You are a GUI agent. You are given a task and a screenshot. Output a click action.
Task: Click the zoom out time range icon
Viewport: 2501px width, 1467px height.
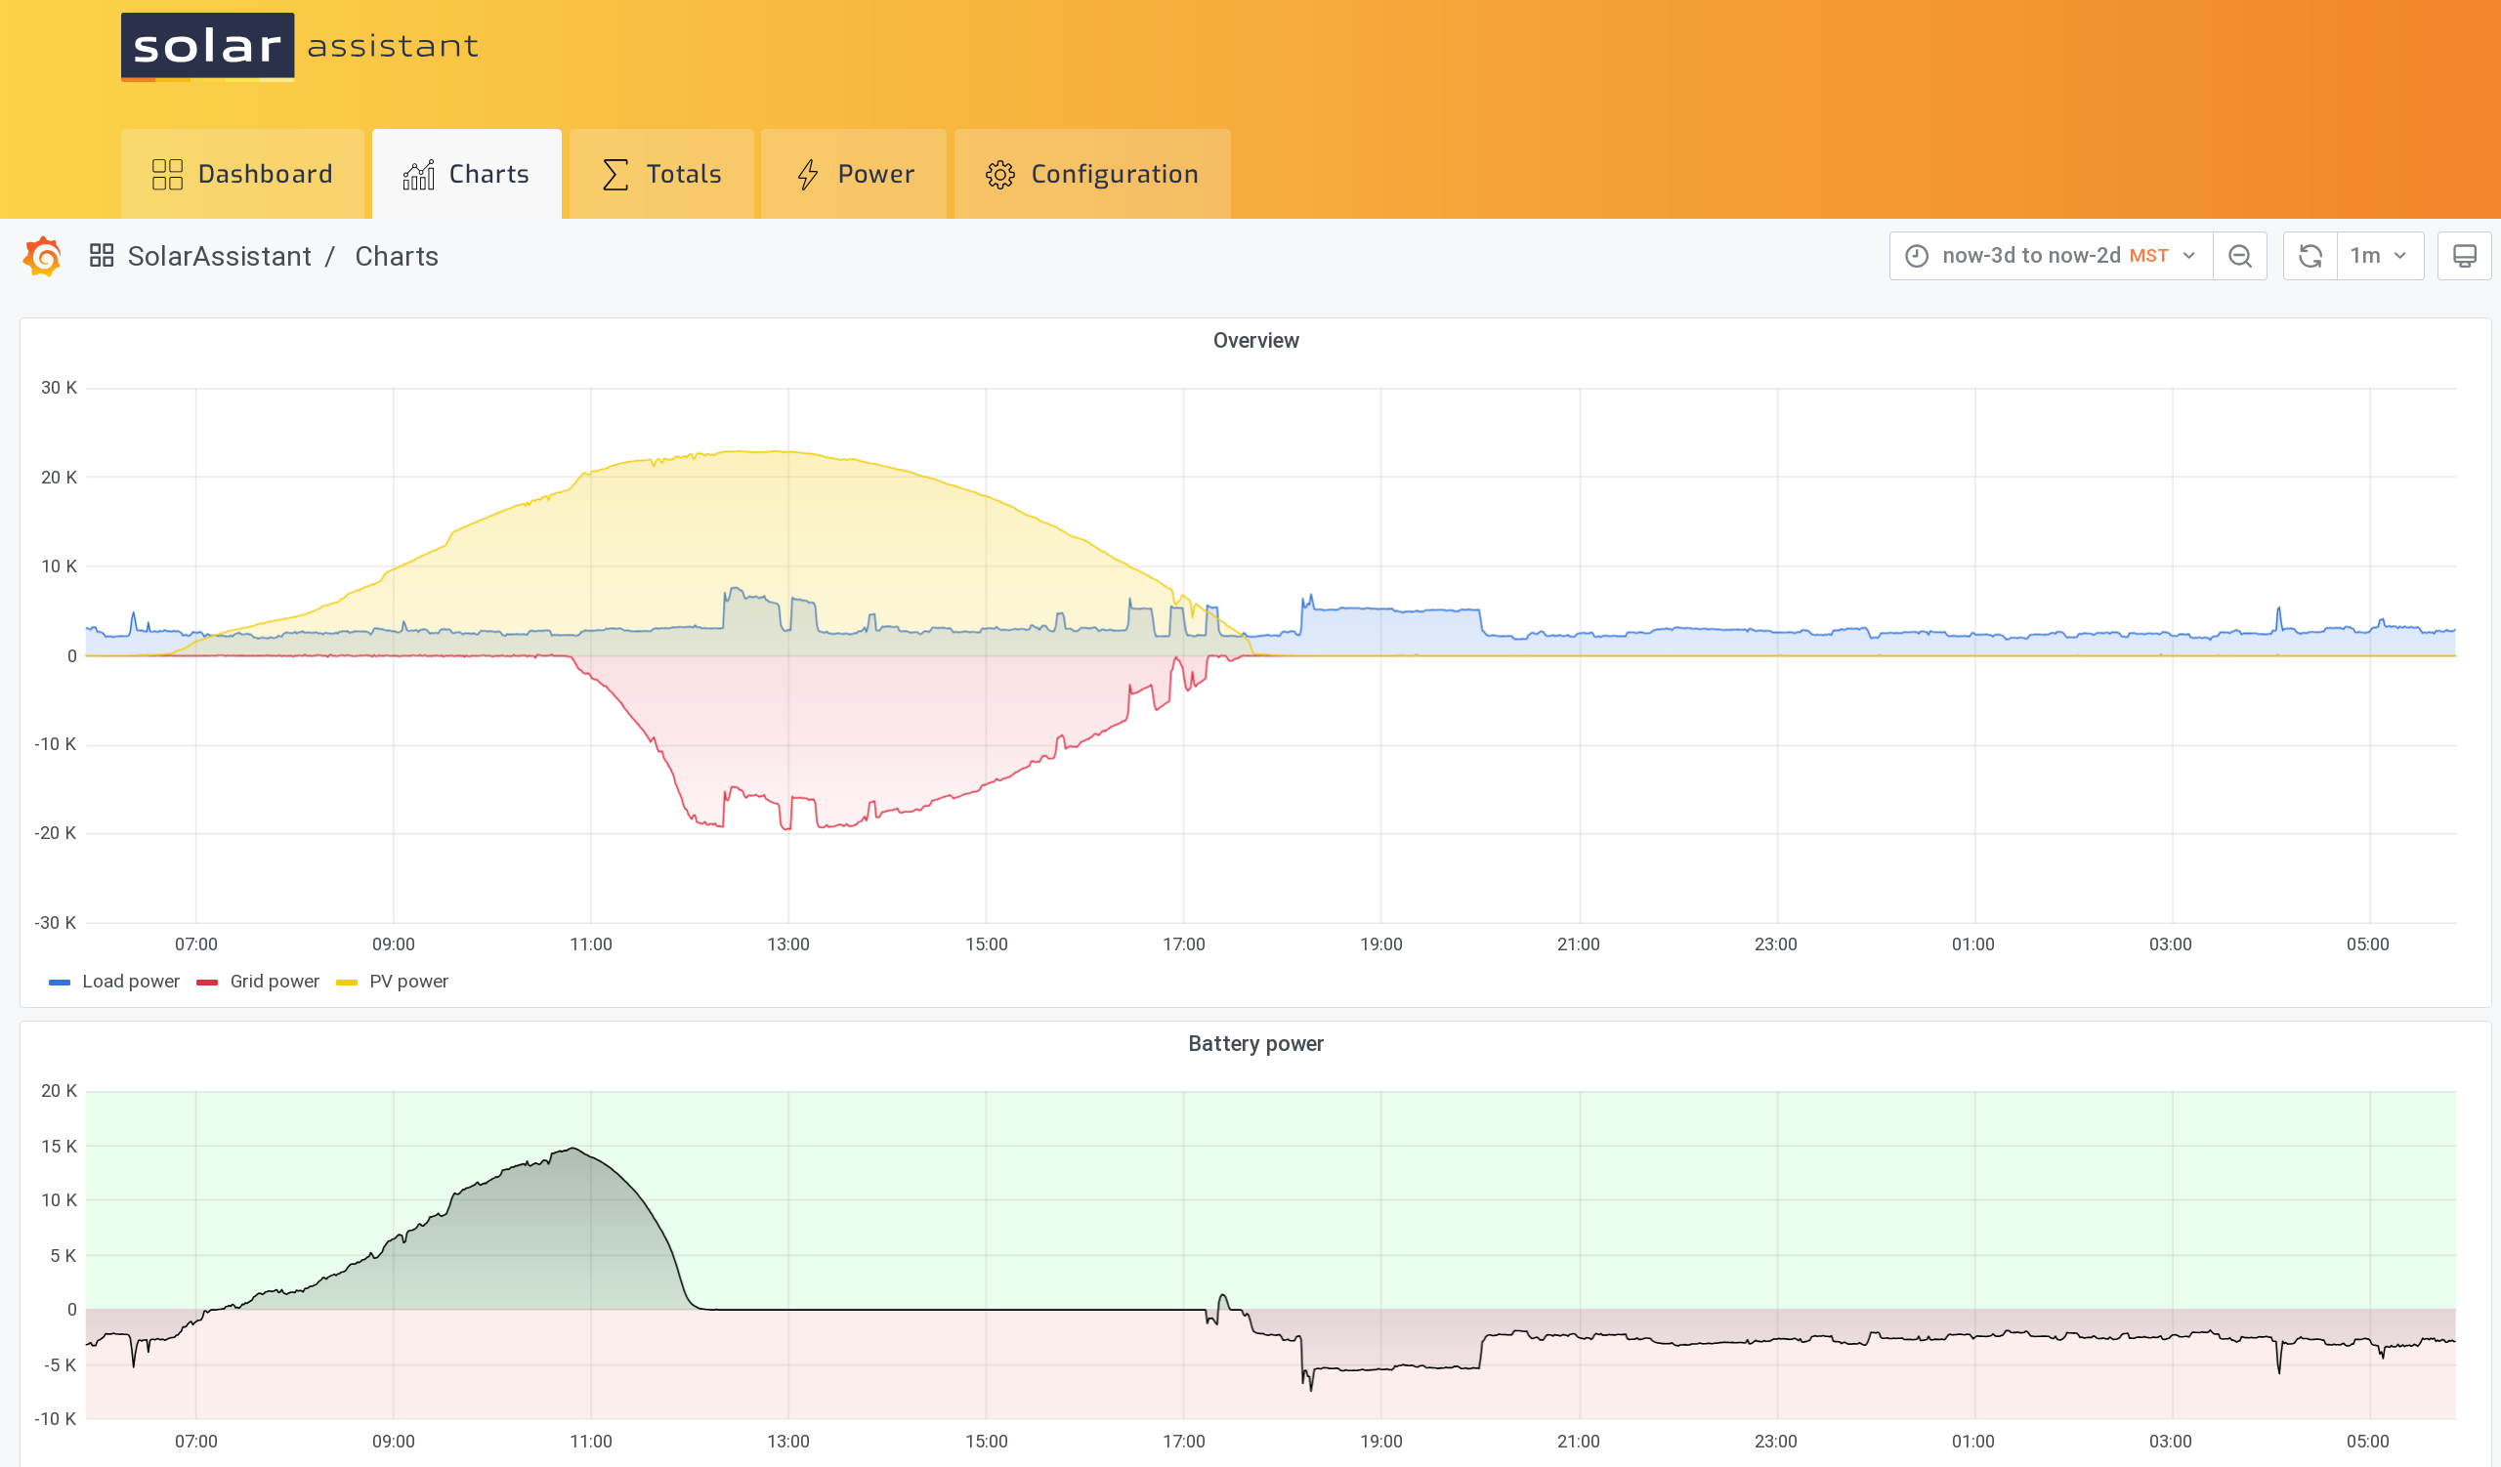[2239, 256]
